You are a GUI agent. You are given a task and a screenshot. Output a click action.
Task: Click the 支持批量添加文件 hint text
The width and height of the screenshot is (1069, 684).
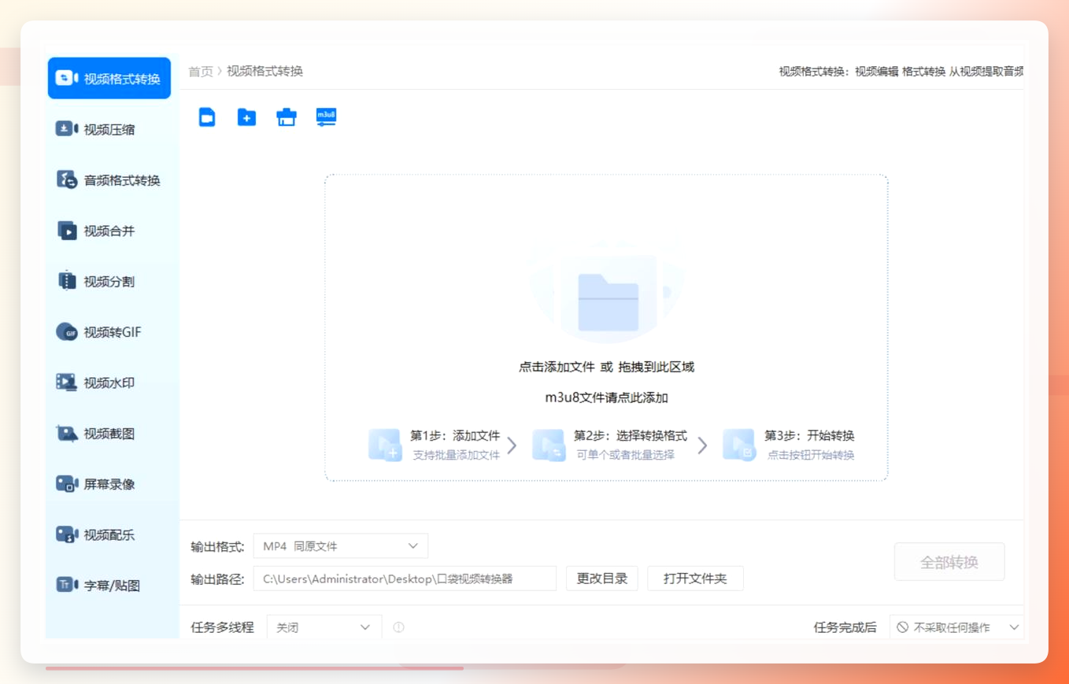[x=457, y=455]
